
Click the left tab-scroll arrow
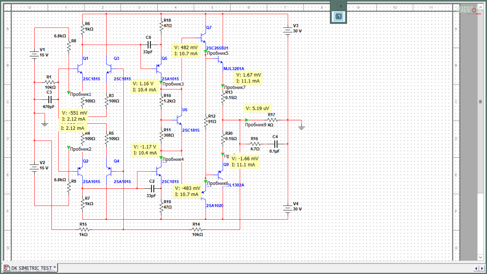[x=476, y=268]
